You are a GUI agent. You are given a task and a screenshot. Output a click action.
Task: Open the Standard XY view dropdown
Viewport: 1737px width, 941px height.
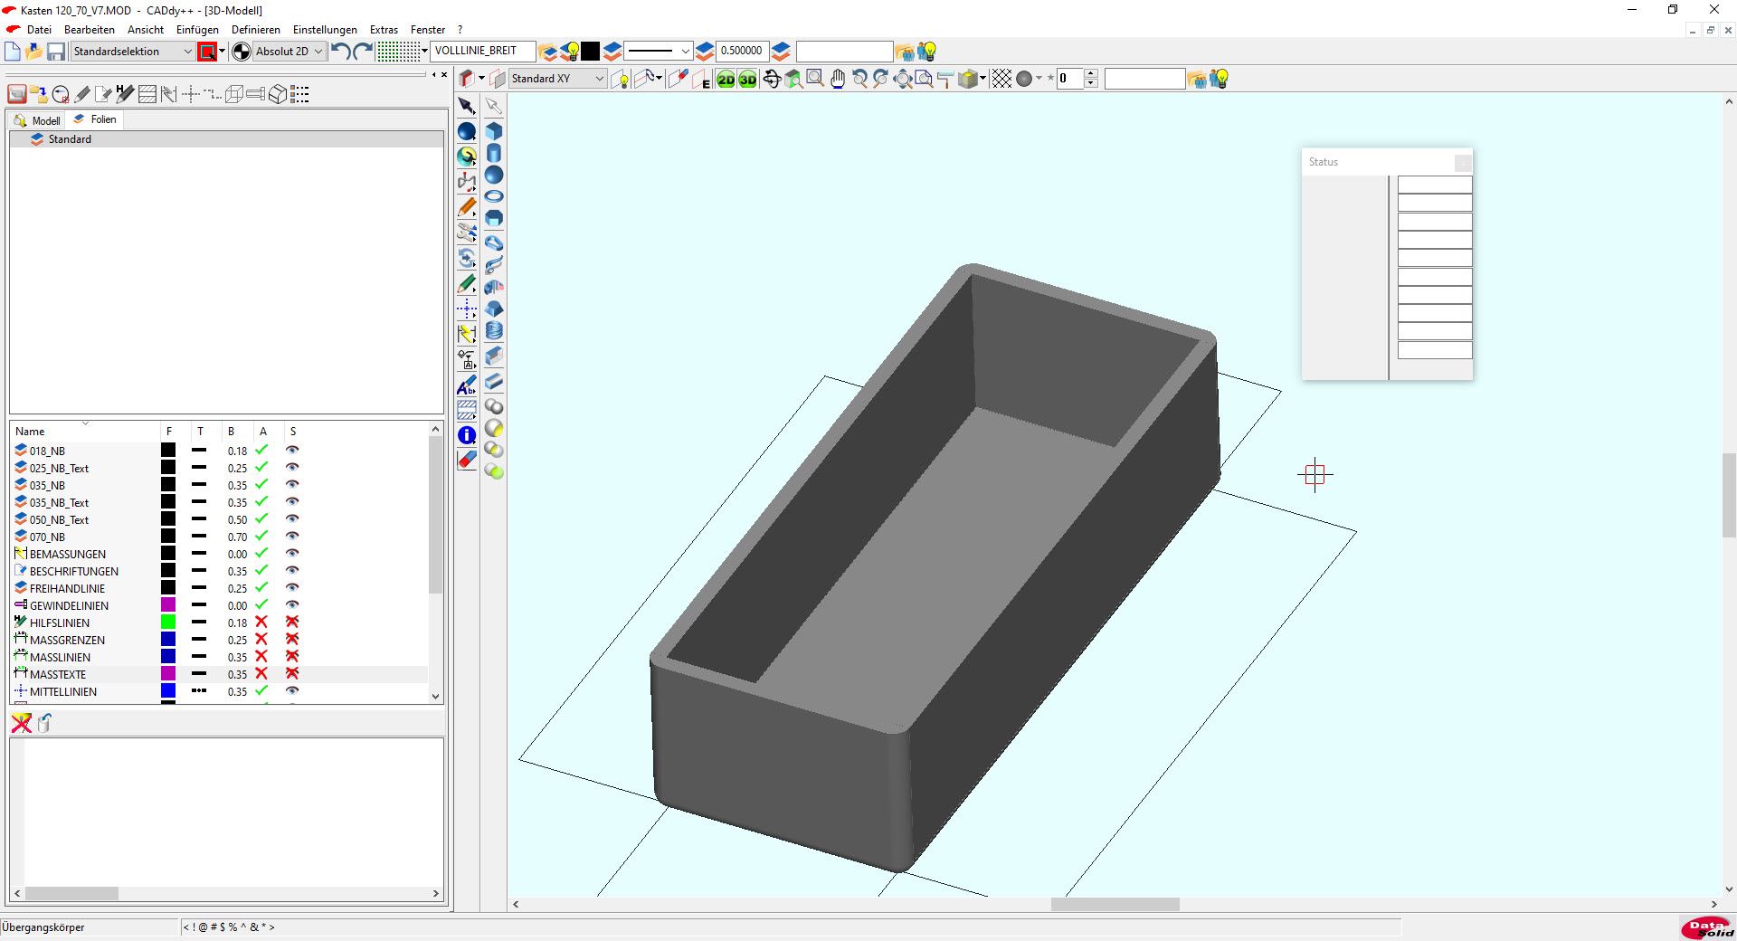click(x=598, y=79)
